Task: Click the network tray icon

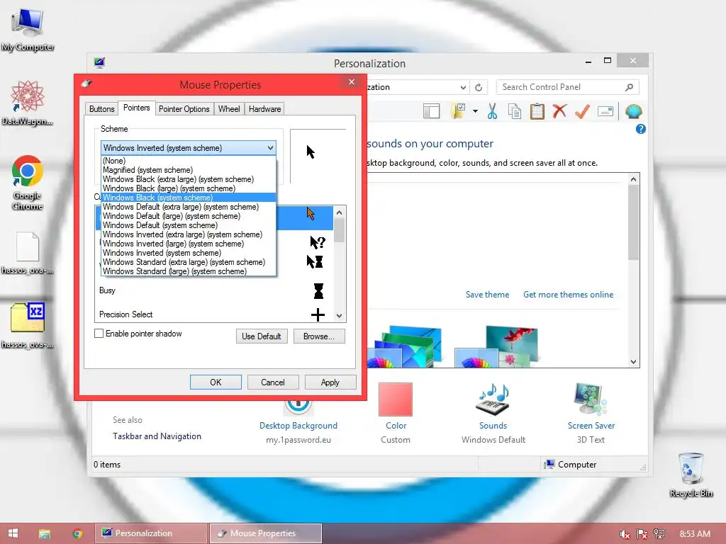Action: (659, 534)
